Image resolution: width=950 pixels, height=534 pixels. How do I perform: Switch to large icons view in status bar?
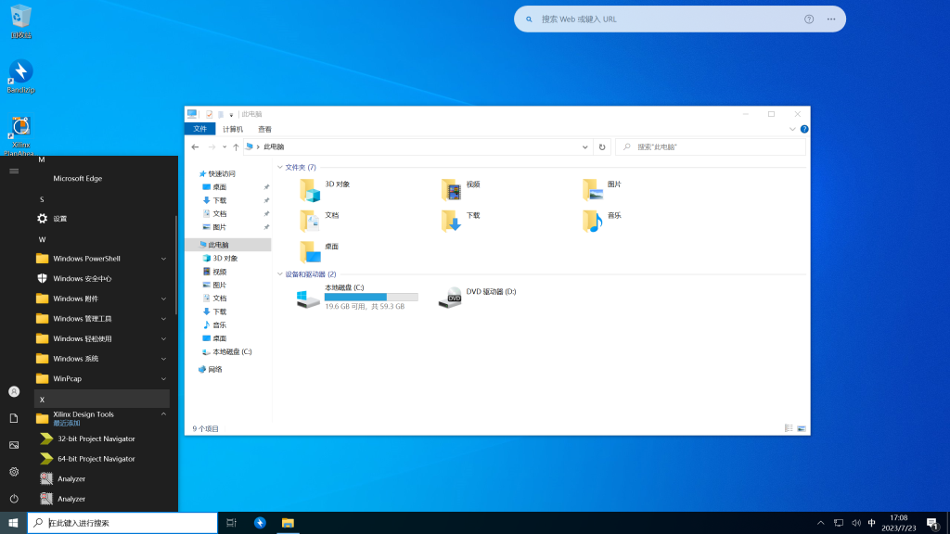pos(802,428)
